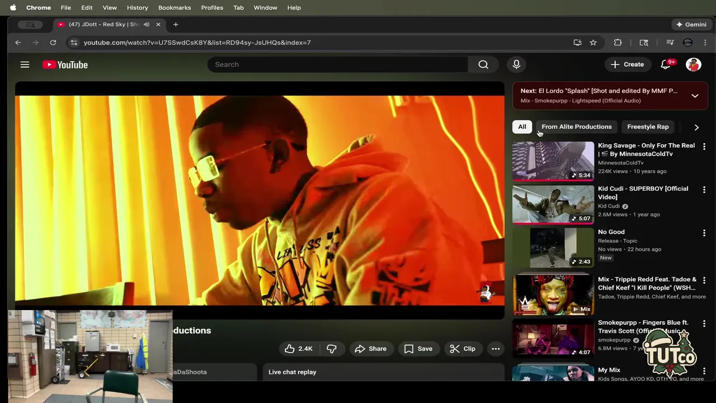
Task: Open the media controls icon in toolbar
Action: 670,43
